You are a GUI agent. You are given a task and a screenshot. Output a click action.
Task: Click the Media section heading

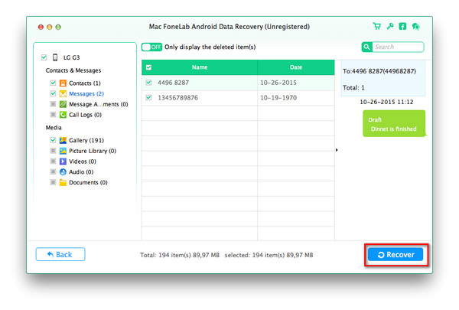click(x=54, y=128)
